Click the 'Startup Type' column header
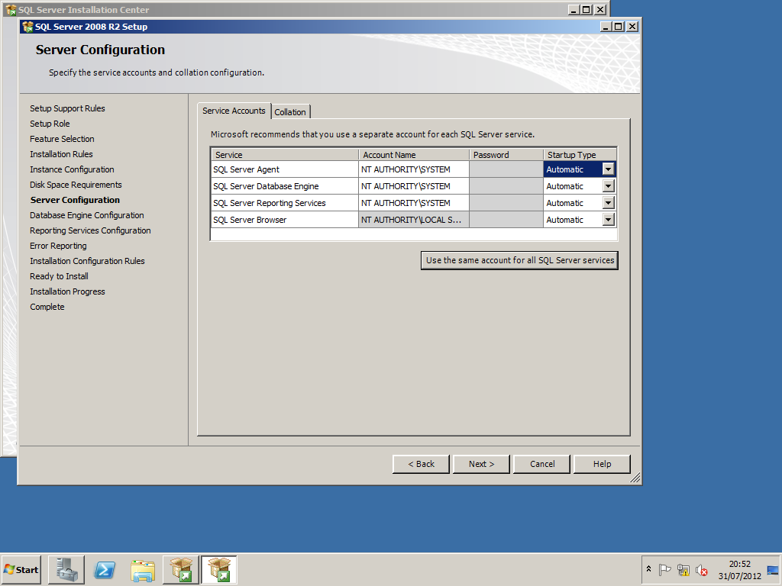The width and height of the screenshot is (782, 586). (x=580, y=154)
